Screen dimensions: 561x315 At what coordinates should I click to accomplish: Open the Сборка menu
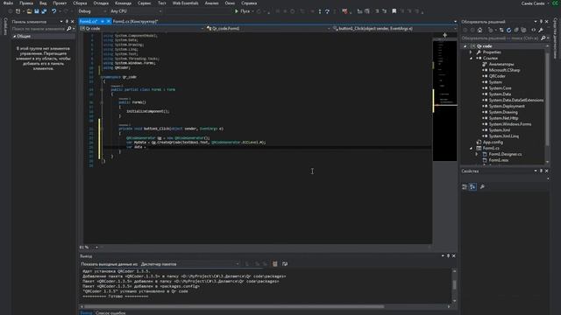click(80, 3)
